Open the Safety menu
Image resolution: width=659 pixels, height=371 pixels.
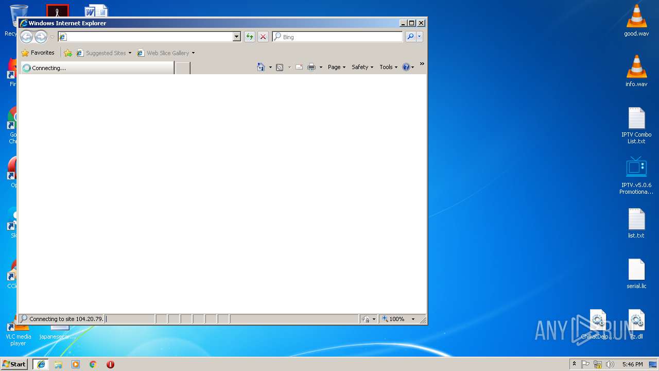click(362, 67)
